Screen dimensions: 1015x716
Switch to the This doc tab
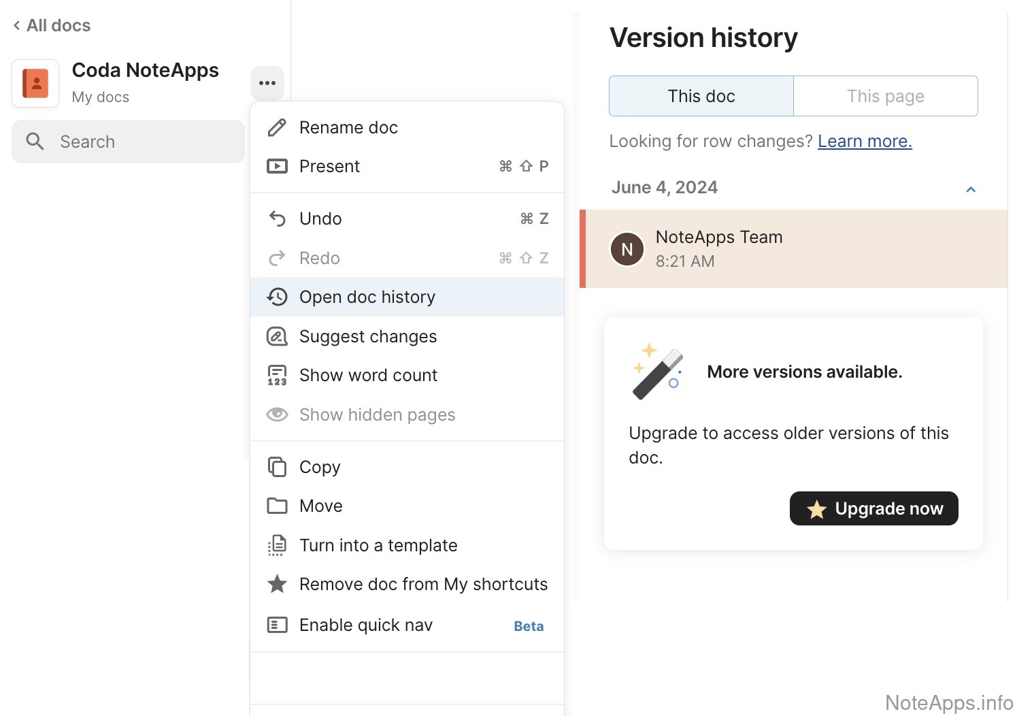tap(701, 96)
